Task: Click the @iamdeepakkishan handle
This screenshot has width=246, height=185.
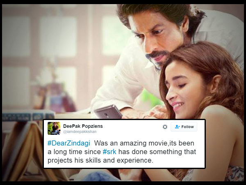Action: [x=80, y=132]
